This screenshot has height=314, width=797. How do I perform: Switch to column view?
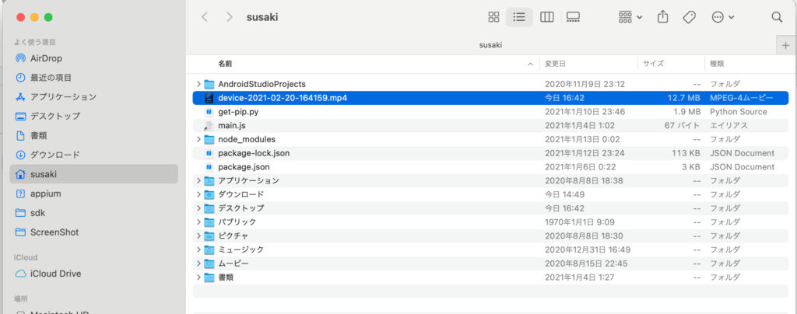[x=547, y=17]
